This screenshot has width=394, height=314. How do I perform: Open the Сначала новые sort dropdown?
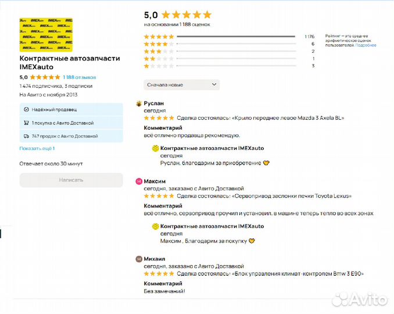pos(181,85)
